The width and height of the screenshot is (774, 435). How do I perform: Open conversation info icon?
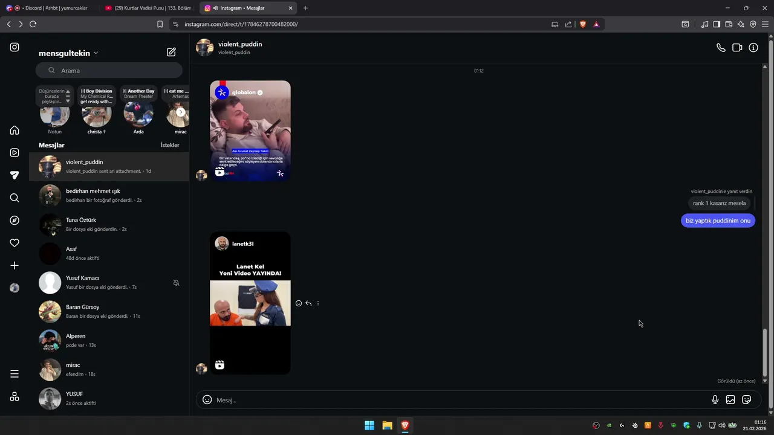pos(753,48)
